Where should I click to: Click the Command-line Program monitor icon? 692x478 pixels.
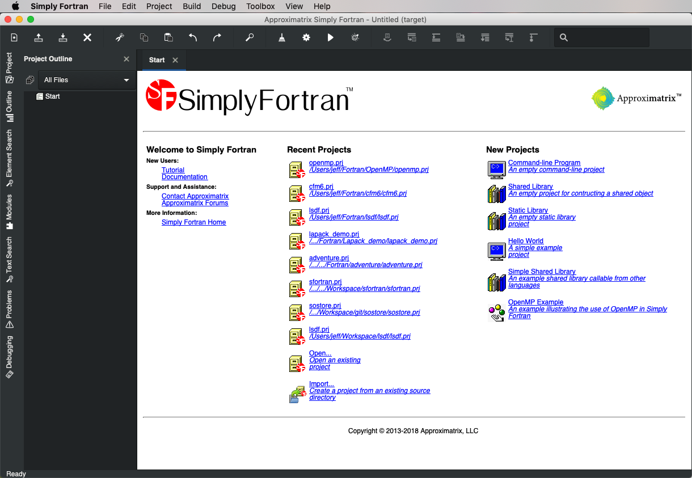496,170
